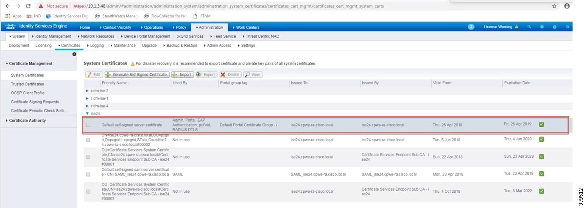Open the ISE search magnifier
Screen dimensions: 584x208
point(529,27)
